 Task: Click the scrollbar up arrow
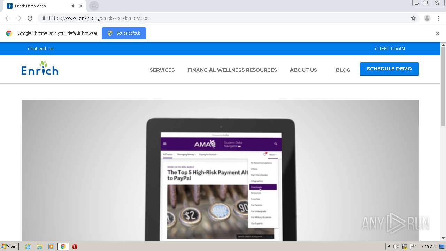coord(443,45)
